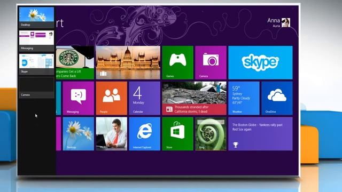This screenshot has height=192, width=342.
Task: Click 'Thousands stranded after' news headline text
Action: tap(191, 107)
